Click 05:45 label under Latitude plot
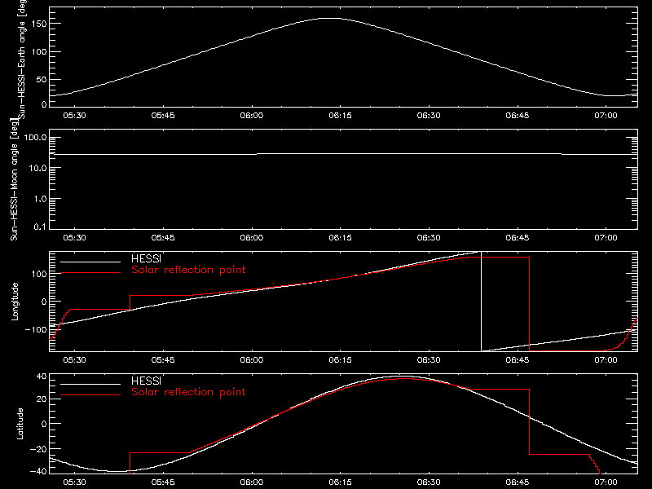The width and height of the screenshot is (652, 489). point(163,482)
